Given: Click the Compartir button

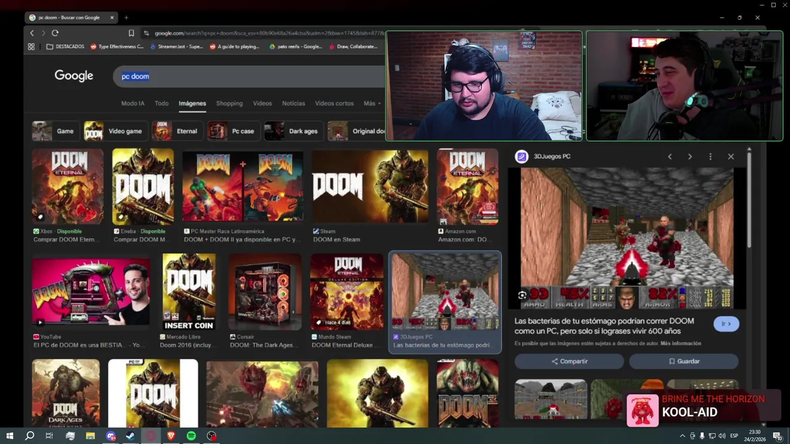Looking at the screenshot, I should pos(569,361).
